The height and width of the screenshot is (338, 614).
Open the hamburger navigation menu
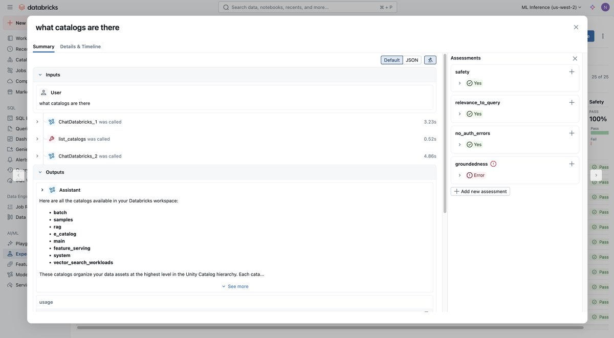pyautogui.click(x=10, y=7)
